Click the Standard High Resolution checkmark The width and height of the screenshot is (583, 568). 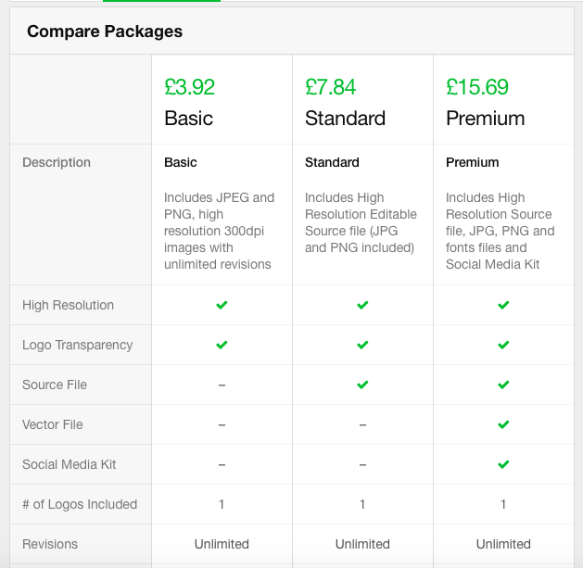pyautogui.click(x=362, y=305)
